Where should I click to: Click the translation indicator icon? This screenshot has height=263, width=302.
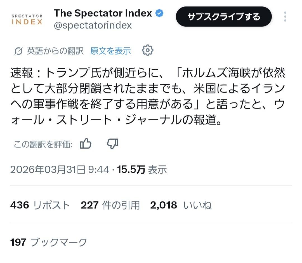click(18, 51)
